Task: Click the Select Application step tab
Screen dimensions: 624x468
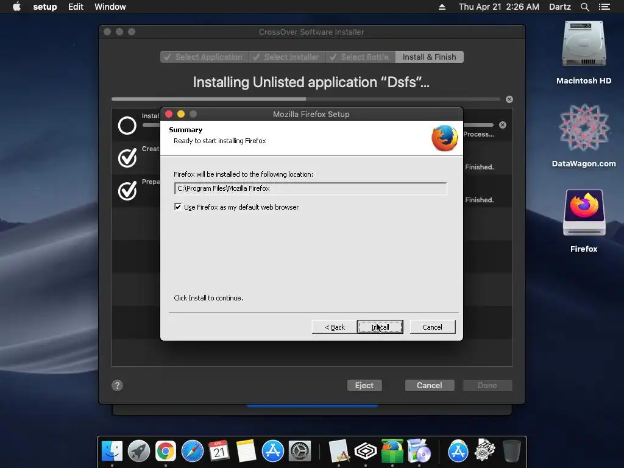Action: tap(205, 57)
